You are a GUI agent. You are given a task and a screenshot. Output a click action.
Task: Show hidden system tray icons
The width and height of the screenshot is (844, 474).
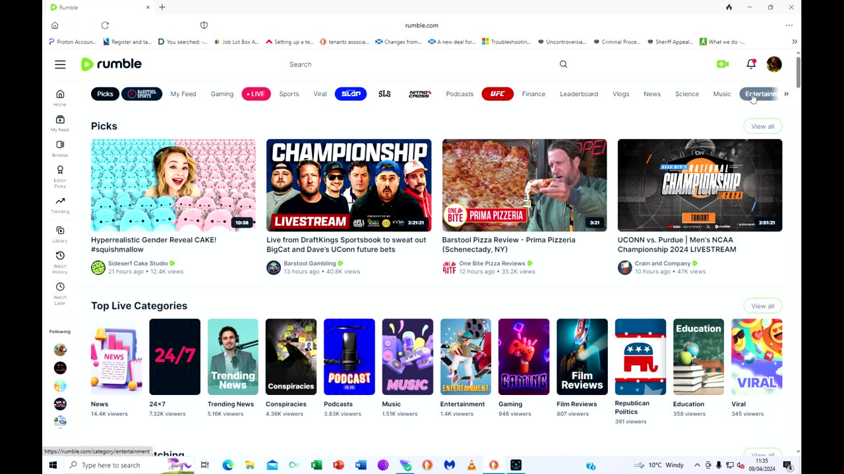click(697, 465)
